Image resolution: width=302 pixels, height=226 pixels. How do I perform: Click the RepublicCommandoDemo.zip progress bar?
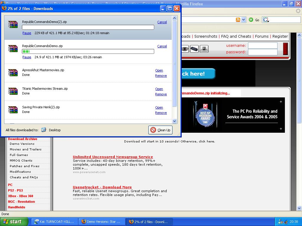point(88,51)
